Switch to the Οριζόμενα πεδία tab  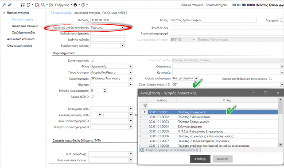(114, 13)
